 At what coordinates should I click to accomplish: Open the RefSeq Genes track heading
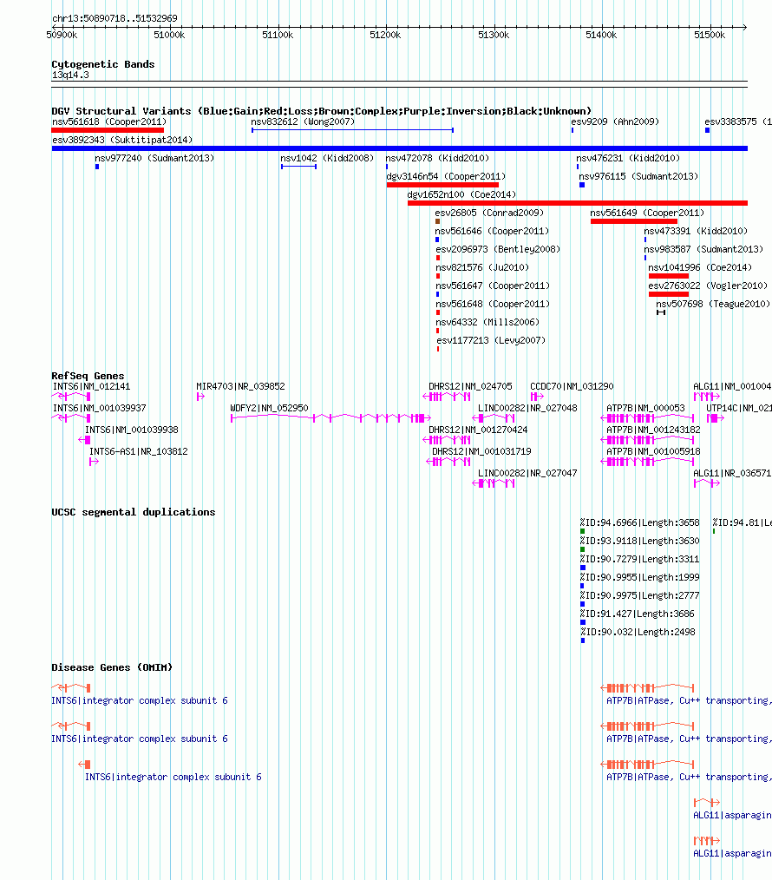(88, 376)
